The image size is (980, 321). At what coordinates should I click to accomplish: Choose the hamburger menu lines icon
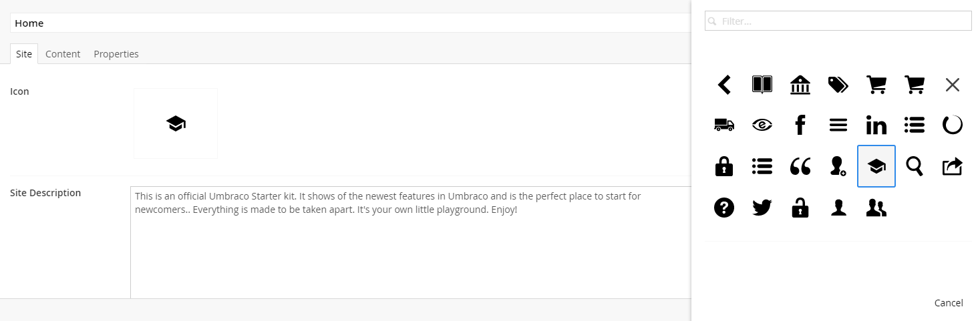(838, 124)
